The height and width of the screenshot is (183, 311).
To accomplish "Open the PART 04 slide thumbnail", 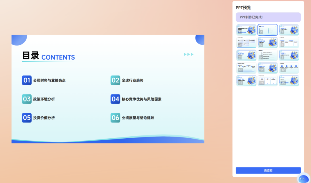I will point(289,55).
